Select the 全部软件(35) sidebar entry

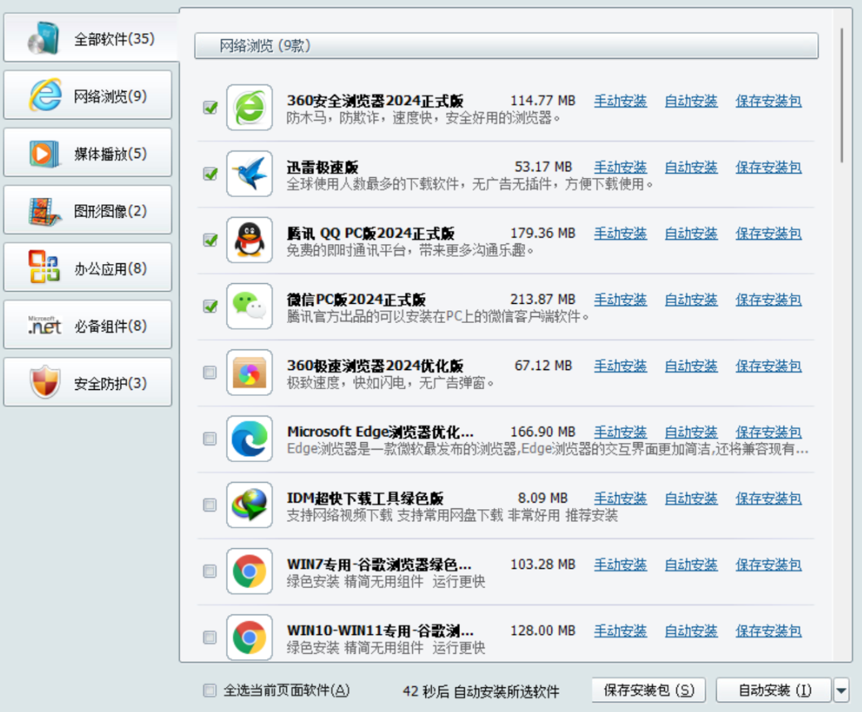click(88, 37)
